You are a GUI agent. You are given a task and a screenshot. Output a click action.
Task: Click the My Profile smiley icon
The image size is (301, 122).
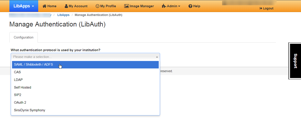[98, 6]
